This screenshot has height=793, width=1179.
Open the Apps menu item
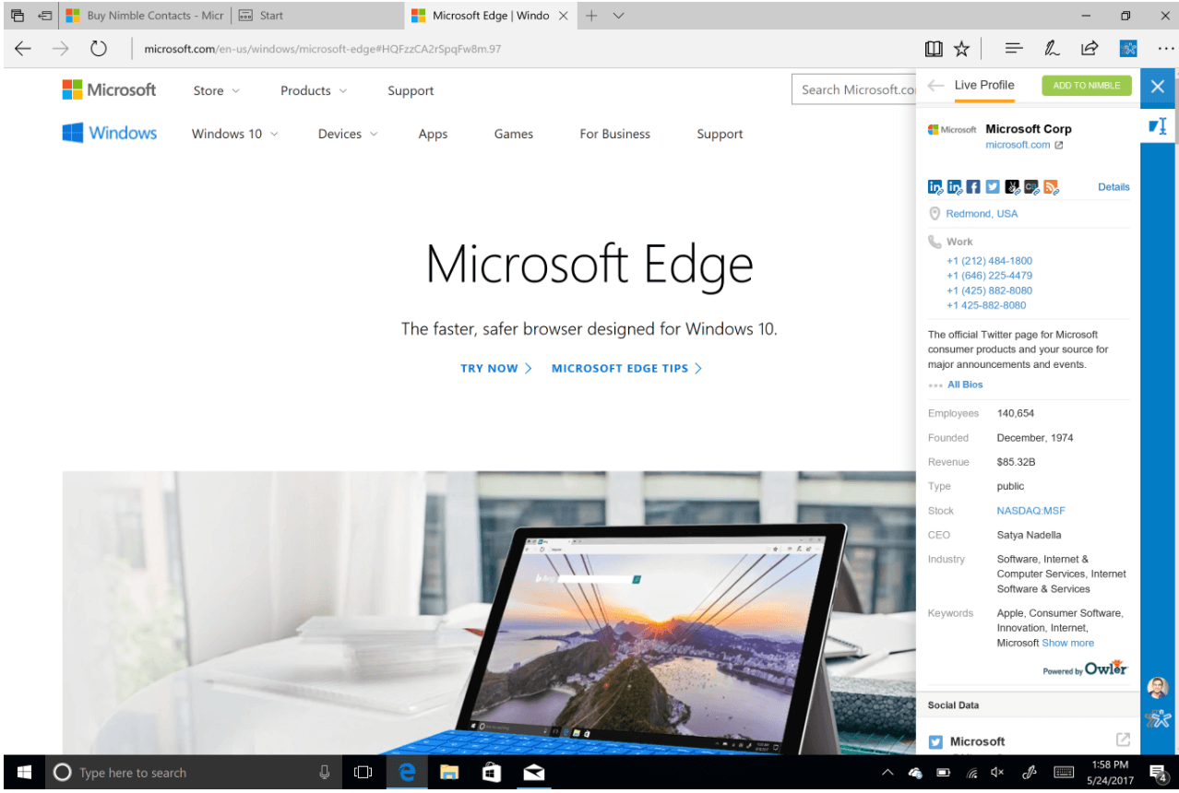tap(433, 134)
